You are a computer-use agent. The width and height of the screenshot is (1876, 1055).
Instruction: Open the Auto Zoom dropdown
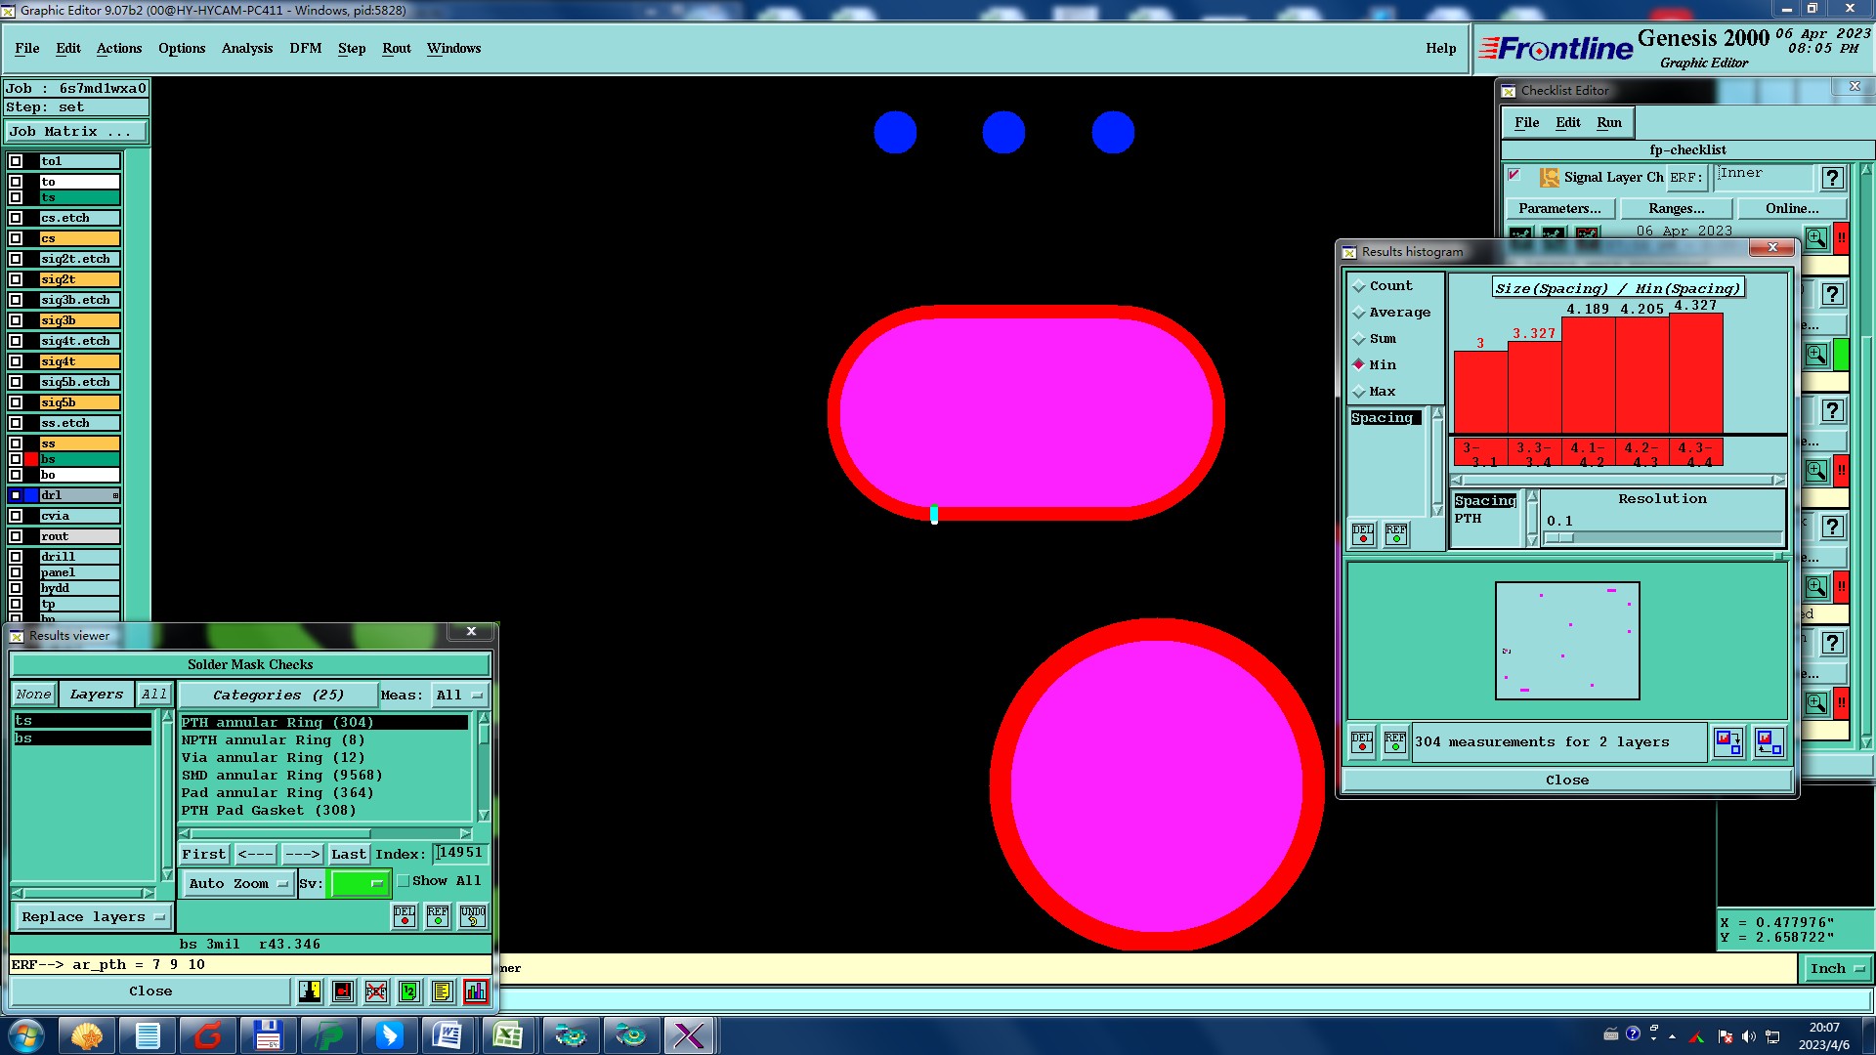click(237, 883)
